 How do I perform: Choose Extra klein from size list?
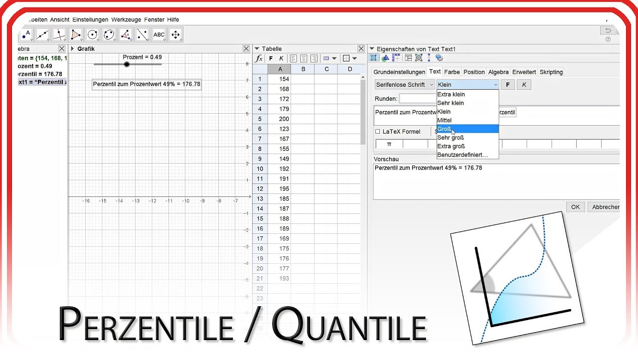[468, 94]
